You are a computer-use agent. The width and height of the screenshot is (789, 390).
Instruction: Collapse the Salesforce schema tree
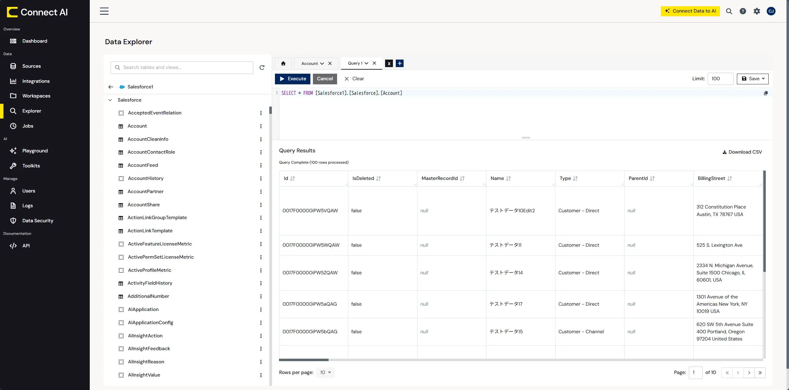coord(110,100)
